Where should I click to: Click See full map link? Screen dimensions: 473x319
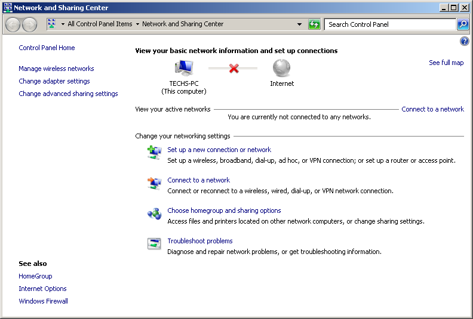[446, 63]
